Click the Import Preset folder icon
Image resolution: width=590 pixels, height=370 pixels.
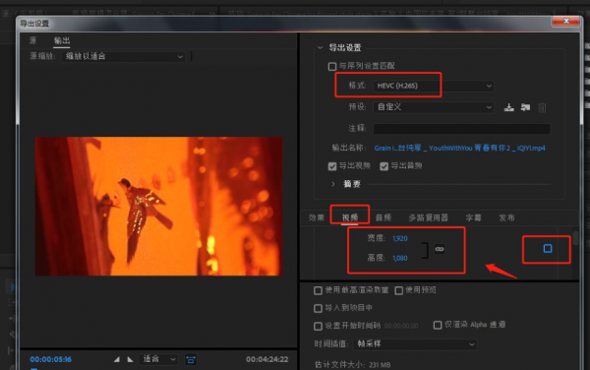525,107
